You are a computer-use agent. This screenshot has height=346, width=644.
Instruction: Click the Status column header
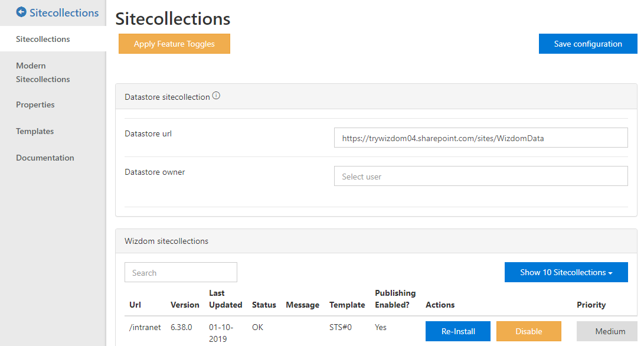pos(264,305)
